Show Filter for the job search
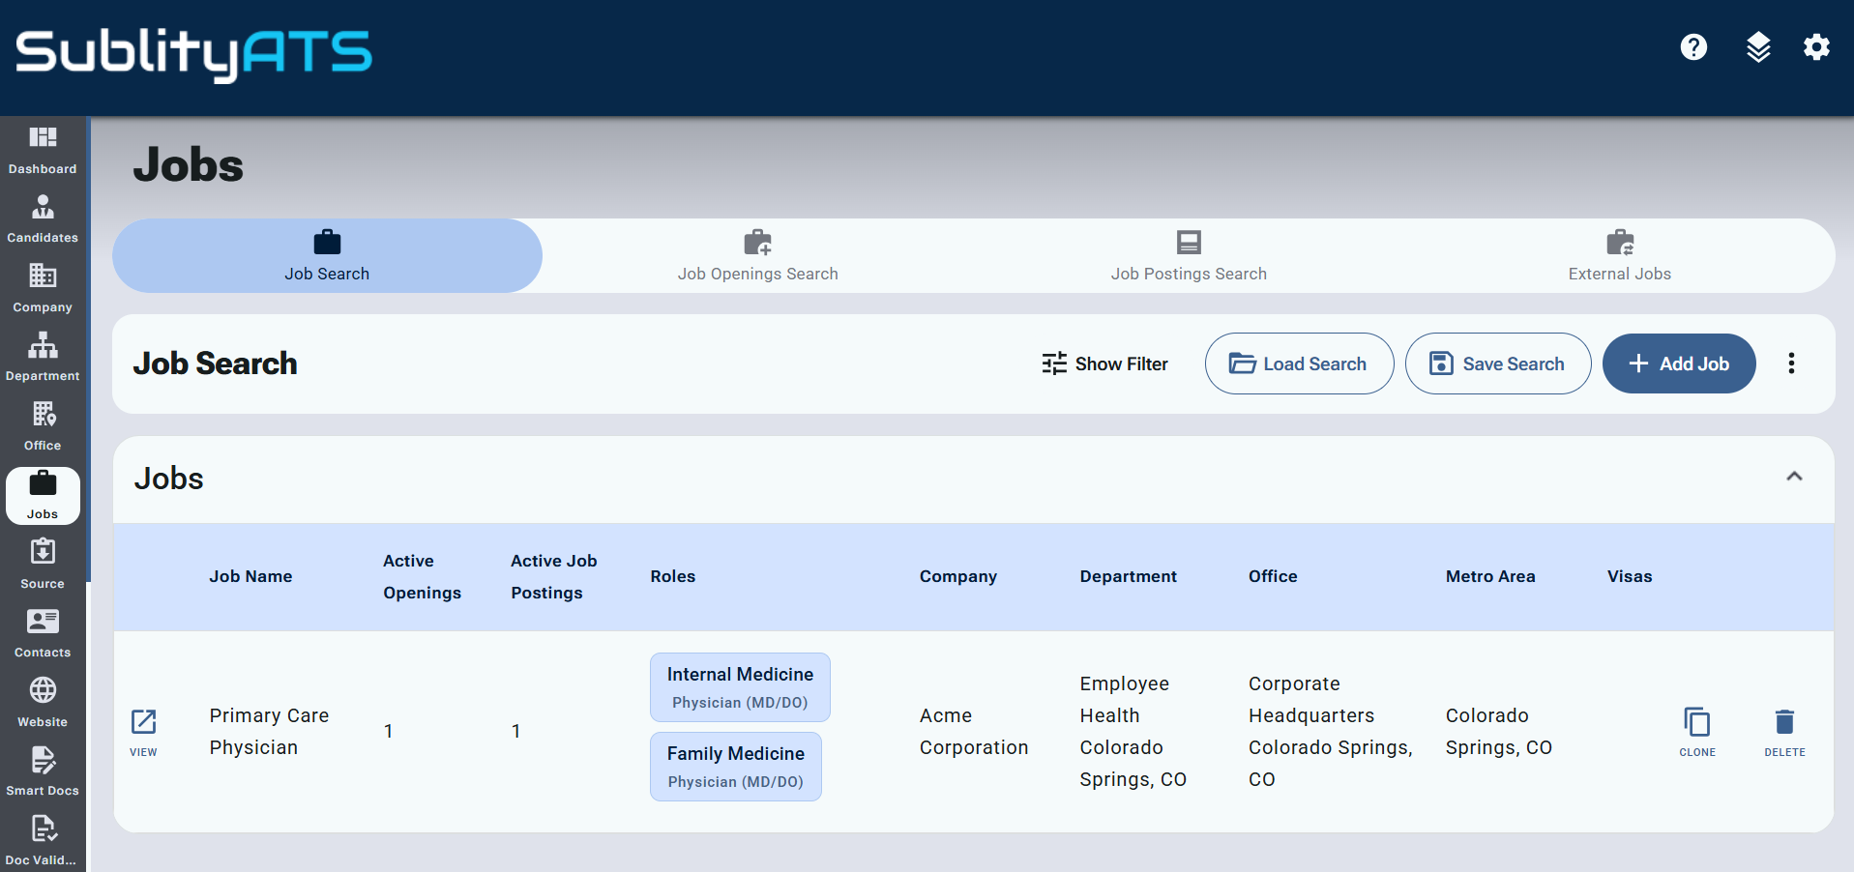The height and width of the screenshot is (872, 1854). (1105, 363)
